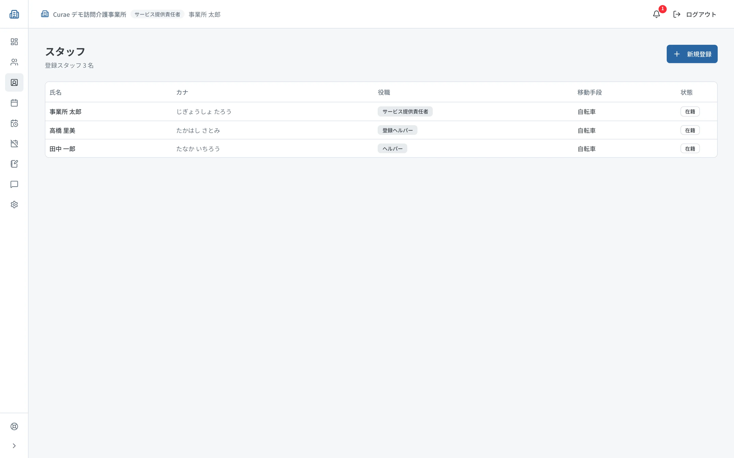Click Curae デモ訪問介護事業所 header text
Viewport: 734px width, 458px height.
89,15
